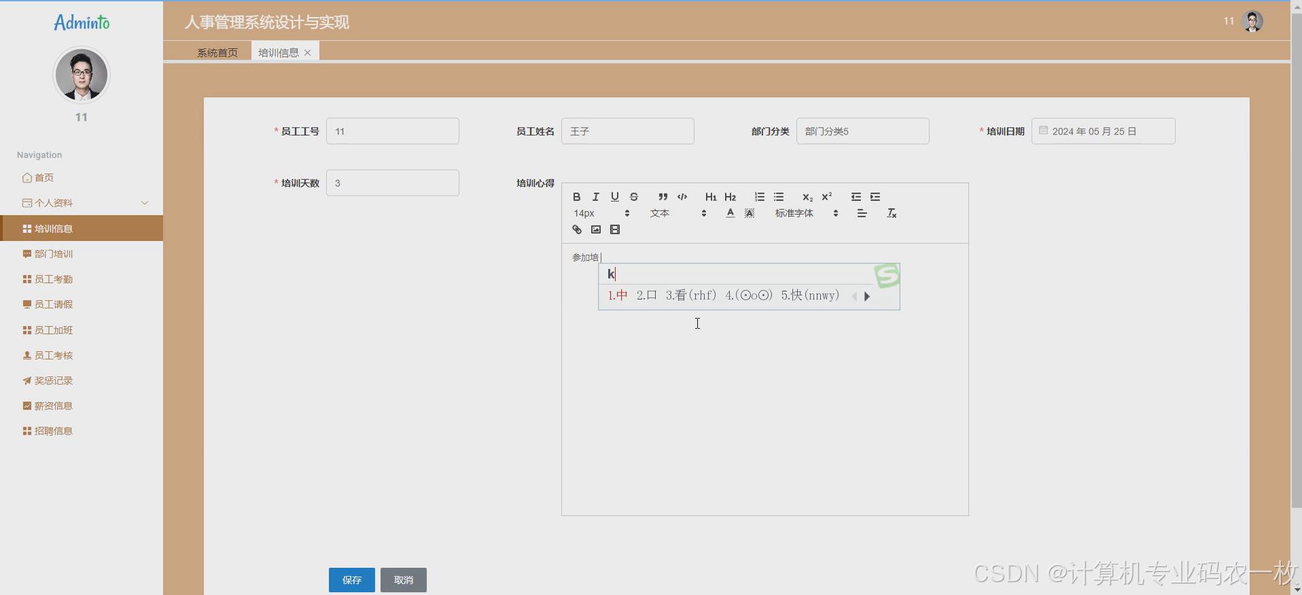Screen dimensions: 1302x595
Task: Toggle underline formatting in editor
Action: 614,197
